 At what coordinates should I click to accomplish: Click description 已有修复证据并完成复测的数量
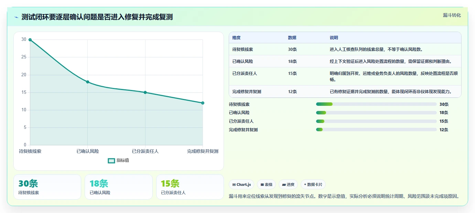[x=391, y=92]
